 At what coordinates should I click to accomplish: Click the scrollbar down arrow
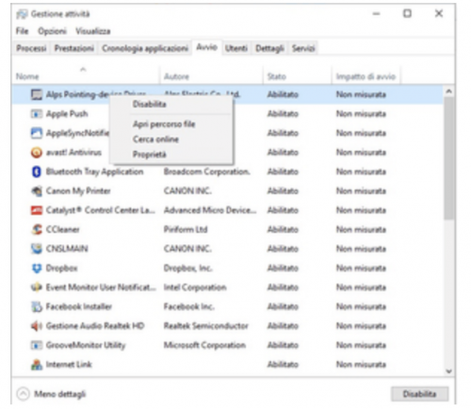click(x=448, y=371)
